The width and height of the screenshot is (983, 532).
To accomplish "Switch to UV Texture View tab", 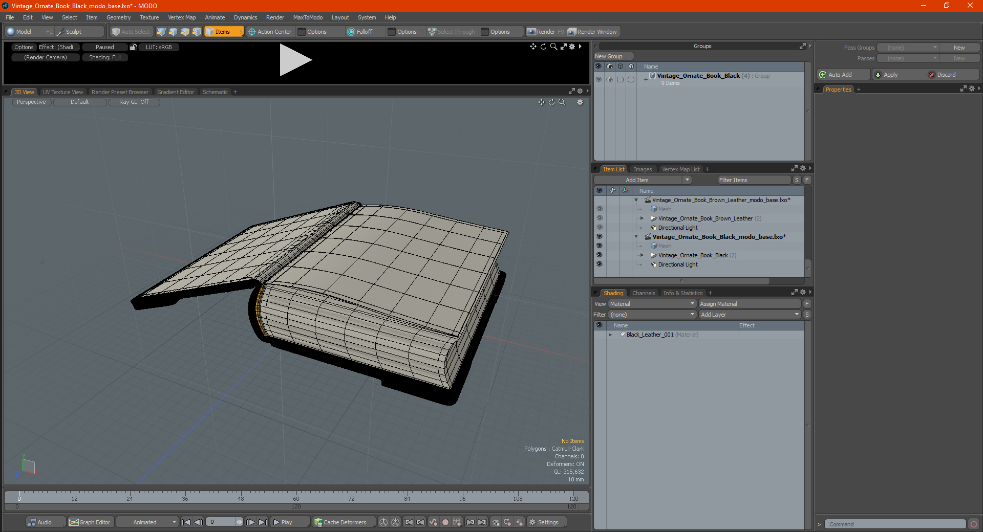I will [x=63, y=92].
